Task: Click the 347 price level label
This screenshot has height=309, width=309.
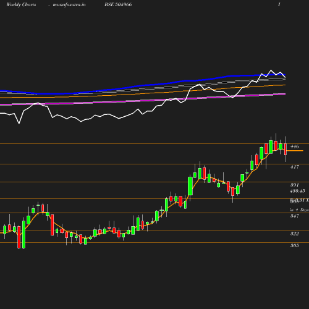Action: pos(295,216)
